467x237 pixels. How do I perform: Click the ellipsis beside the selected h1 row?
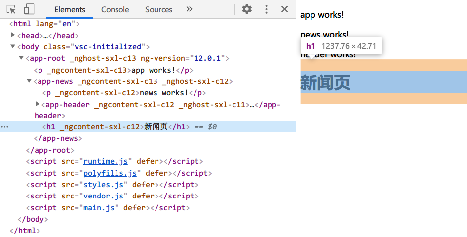[5, 127]
